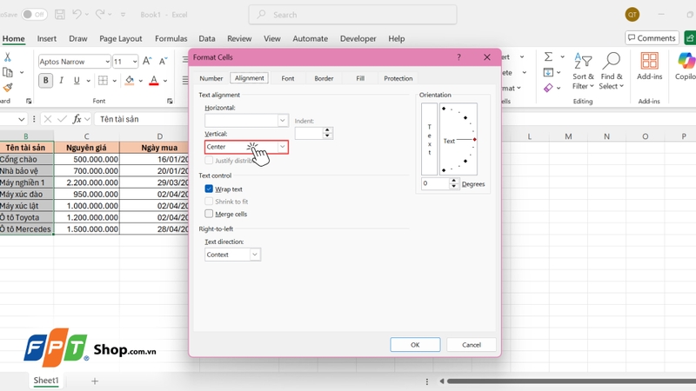Uncheck the Wrap text checkbox
The width and height of the screenshot is (696, 391).
pyautogui.click(x=209, y=189)
